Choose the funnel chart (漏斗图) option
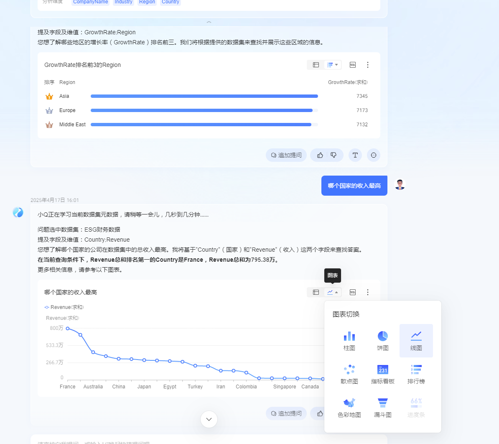 [382, 408]
